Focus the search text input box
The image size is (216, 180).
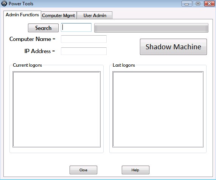point(76,27)
